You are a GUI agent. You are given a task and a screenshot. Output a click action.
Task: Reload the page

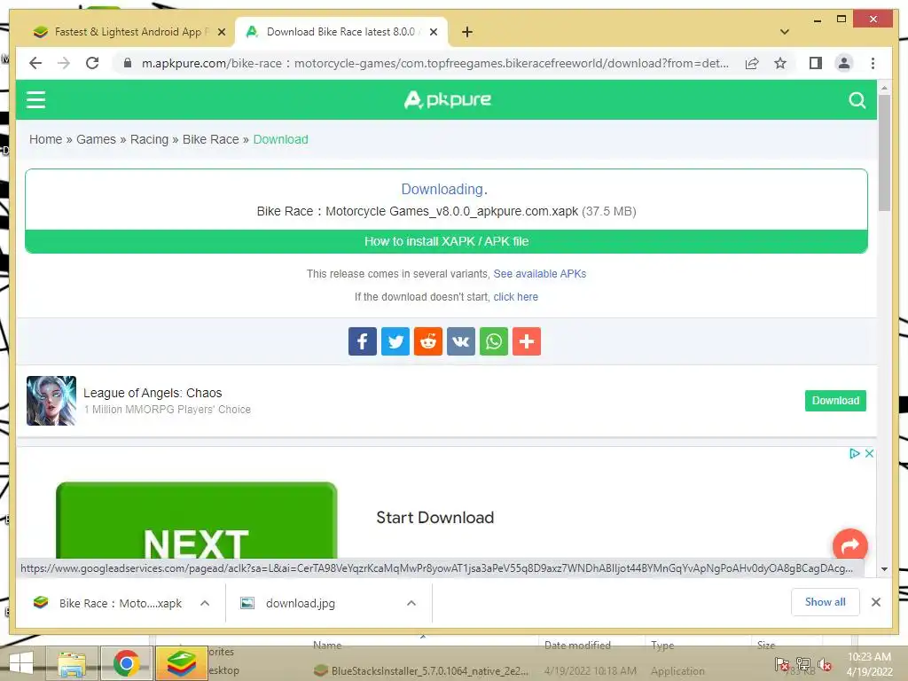coord(92,63)
